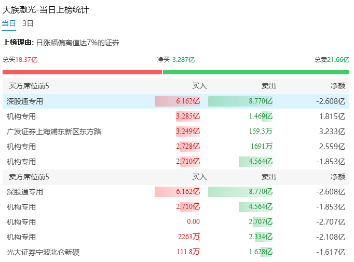Select 机构专用 row with net -2.707亿
Image resolution: width=354 pixels, height=262 pixels.
(x=176, y=222)
